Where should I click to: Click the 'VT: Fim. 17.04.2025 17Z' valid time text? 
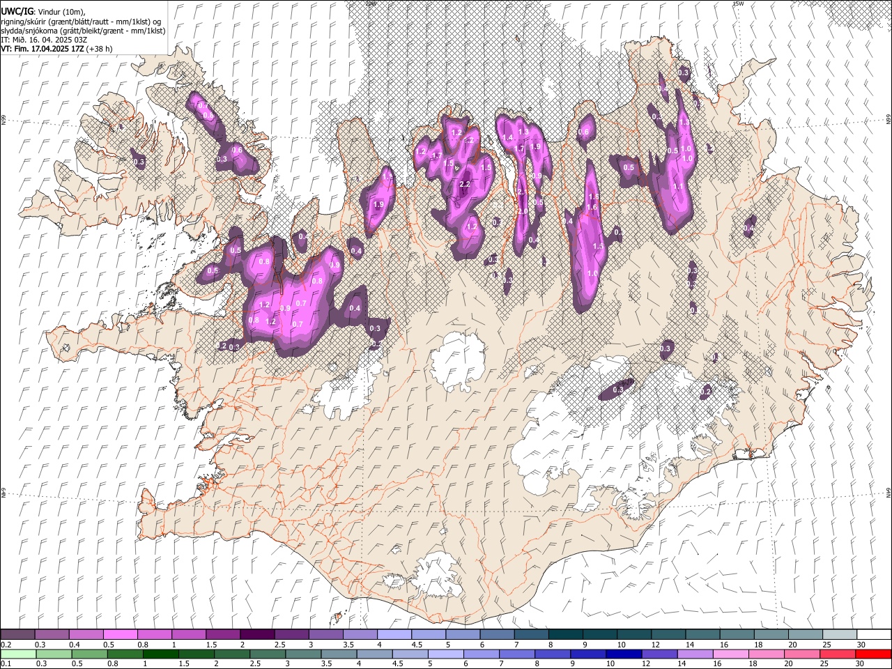click(x=43, y=49)
